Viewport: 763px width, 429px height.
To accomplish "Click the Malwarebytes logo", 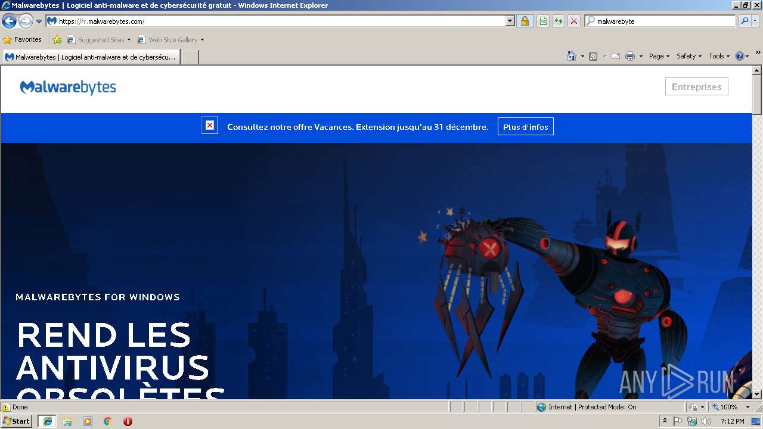I will [68, 88].
